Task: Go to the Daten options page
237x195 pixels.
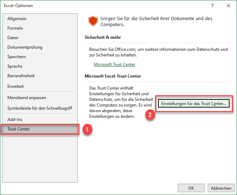Action: [40, 38]
